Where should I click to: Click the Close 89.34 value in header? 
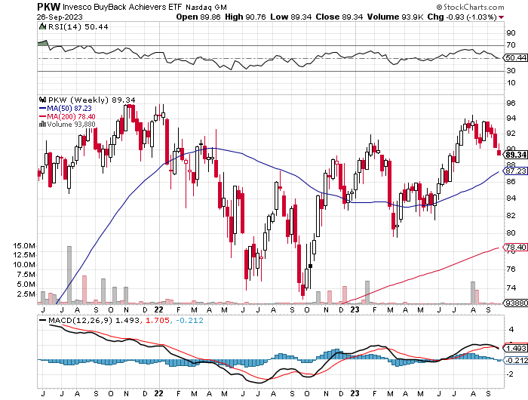339,17
